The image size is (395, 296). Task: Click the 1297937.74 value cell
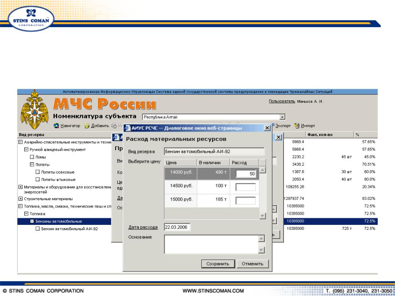(294, 198)
